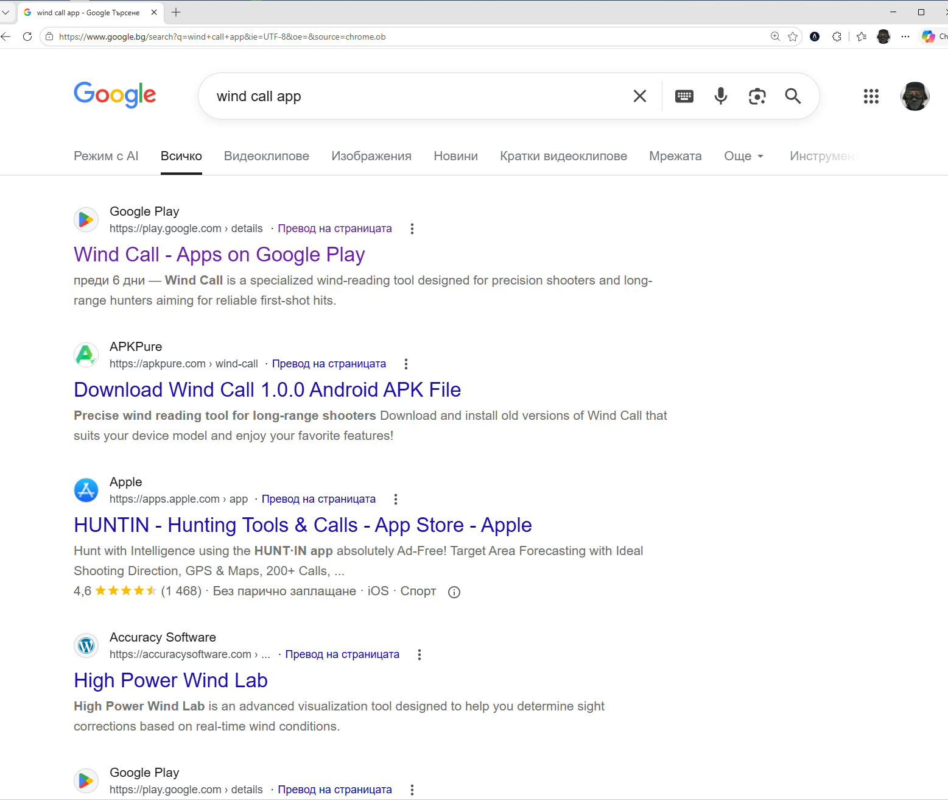948x800 pixels.
Task: Open Wind Call - Apps on Google Play
Action: tap(219, 254)
